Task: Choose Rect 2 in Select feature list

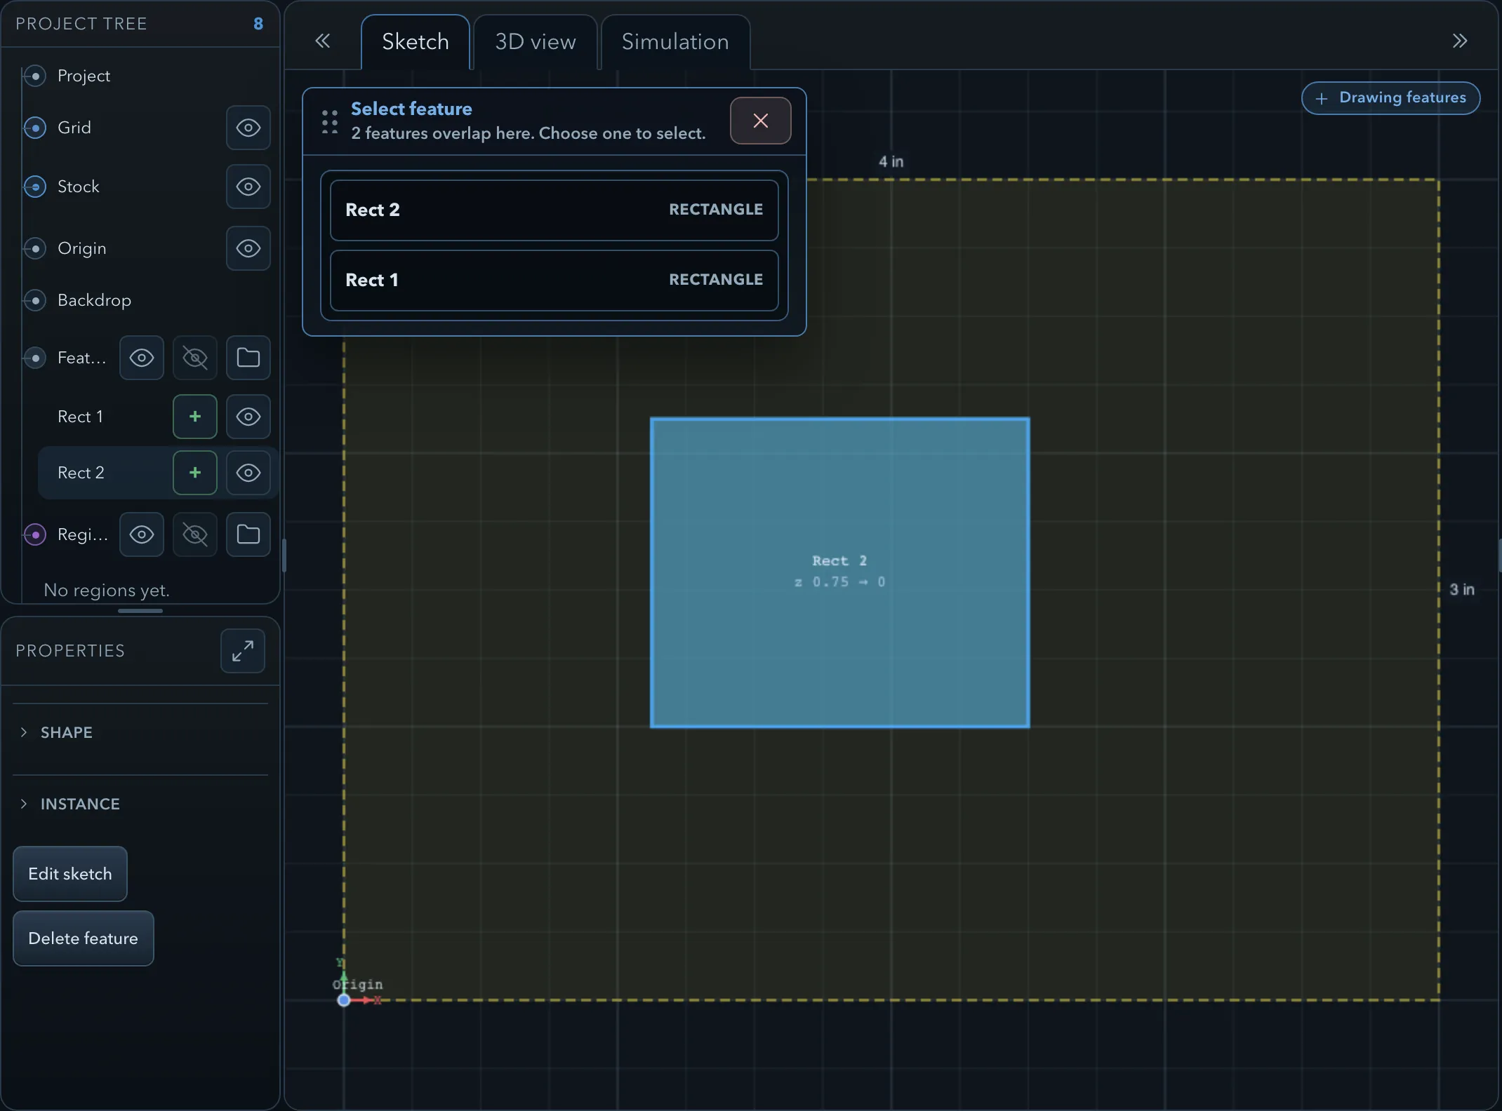Action: click(554, 210)
